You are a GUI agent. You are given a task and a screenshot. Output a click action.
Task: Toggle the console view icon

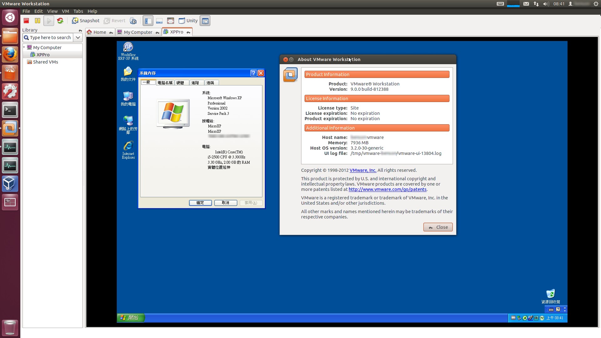coord(205,21)
